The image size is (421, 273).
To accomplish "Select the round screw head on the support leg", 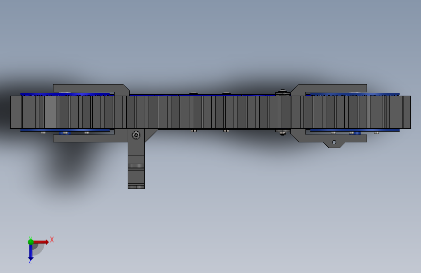I will (136, 135).
